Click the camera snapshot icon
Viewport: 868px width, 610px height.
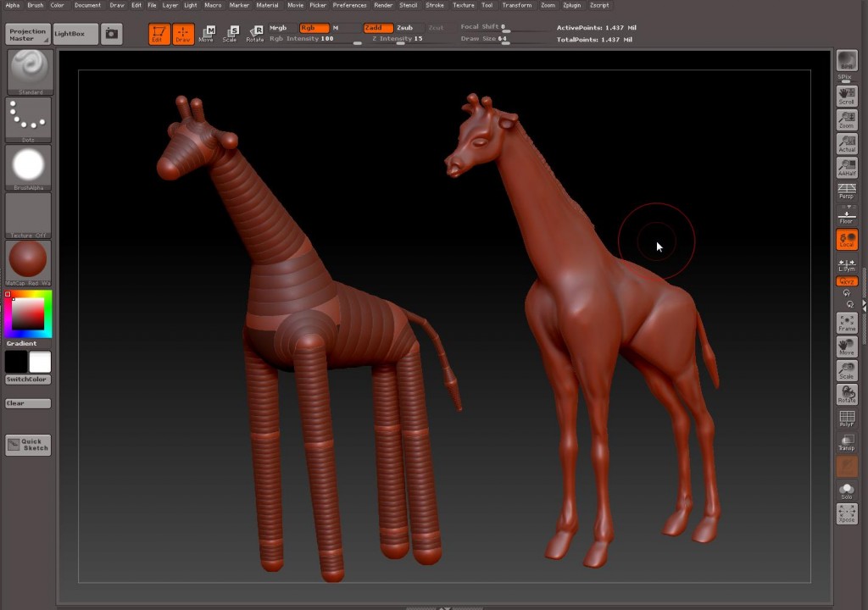[x=111, y=34]
